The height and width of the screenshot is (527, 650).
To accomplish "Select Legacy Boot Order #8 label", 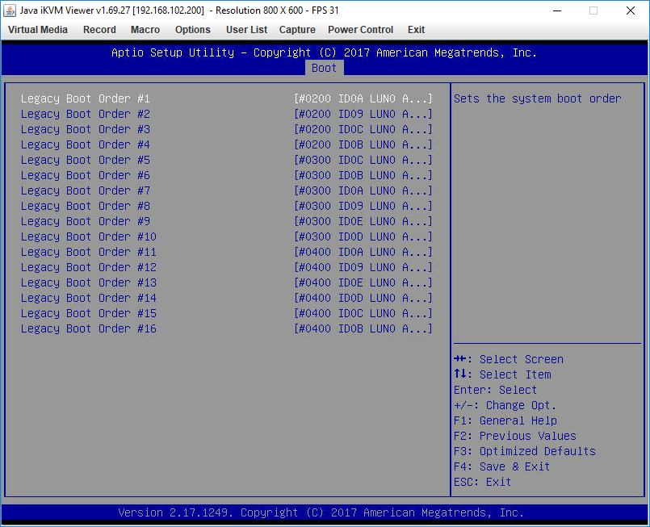I will tap(86, 206).
